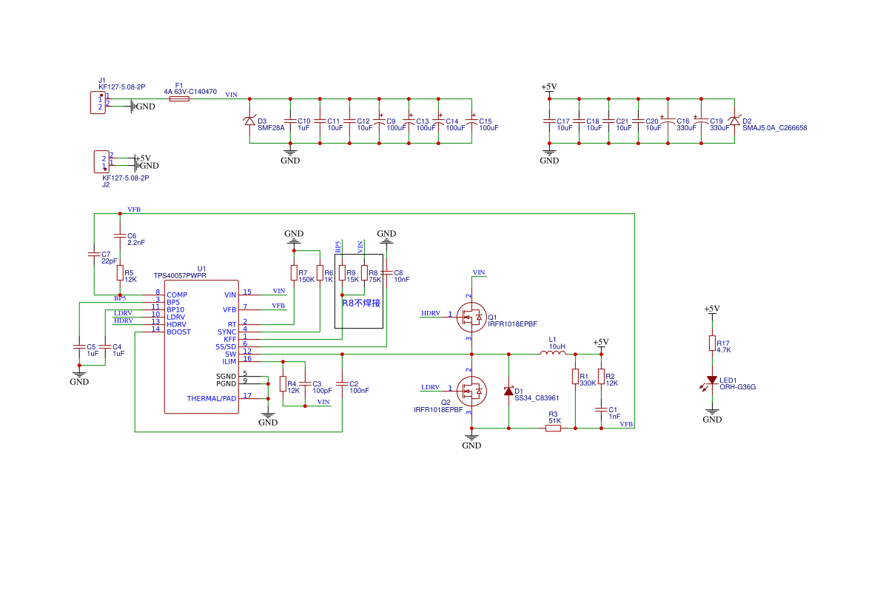This screenshot has width=869, height=615.
Task: Click the R4 resistor symbol
Action: (283, 384)
